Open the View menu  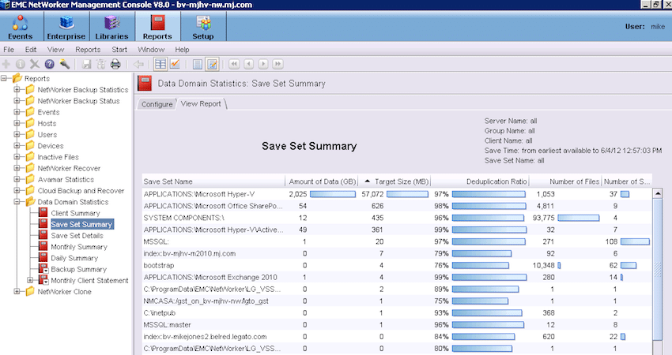pos(55,50)
